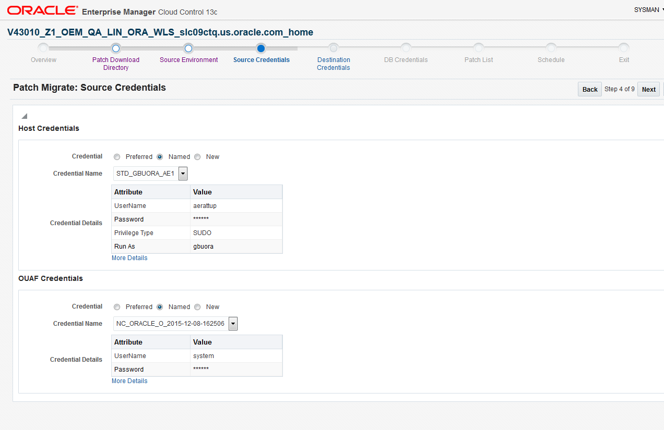
Task: Go to Destination Credentials step label
Action: tap(334, 64)
